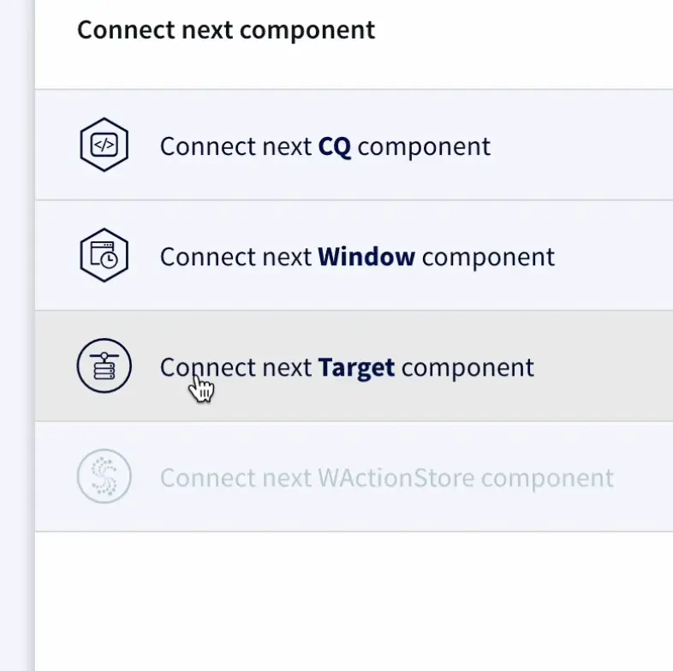
Task: Click the greyed-out WActionStore swirl icon
Action: pyautogui.click(x=104, y=477)
